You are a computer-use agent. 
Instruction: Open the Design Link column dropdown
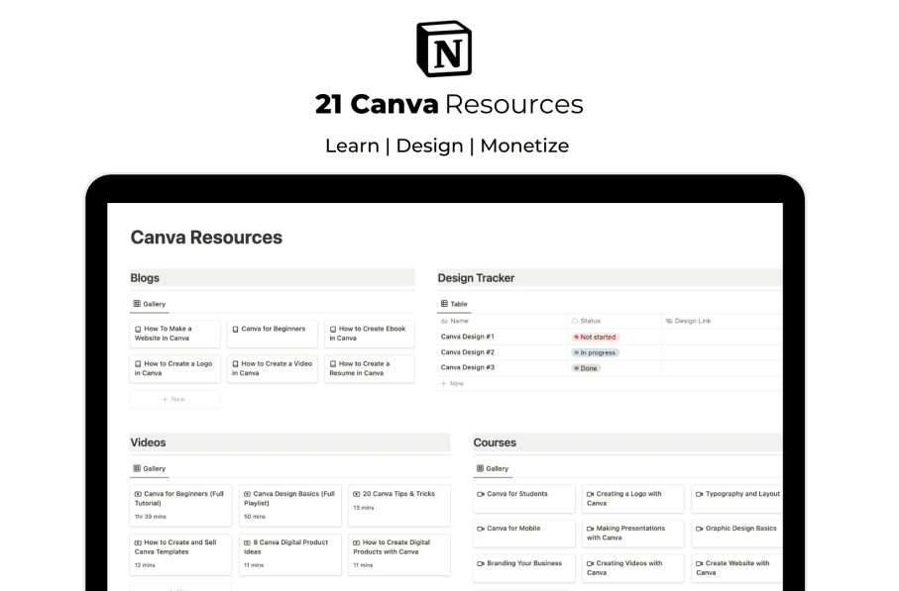pos(694,321)
